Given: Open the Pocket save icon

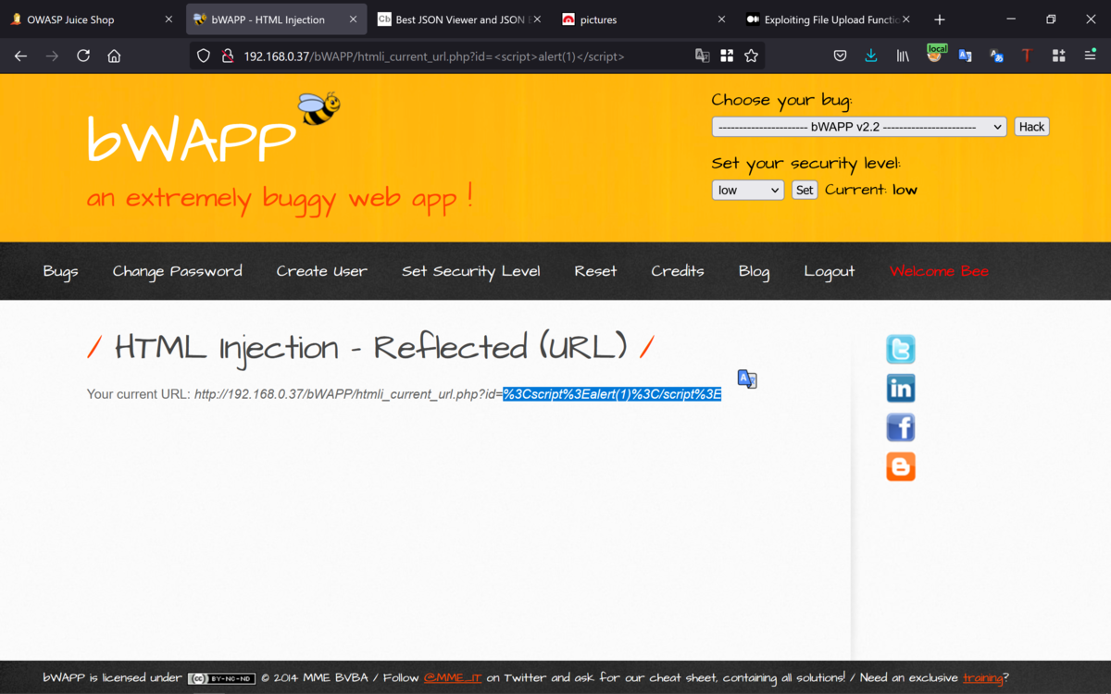Looking at the screenshot, I should [840, 56].
